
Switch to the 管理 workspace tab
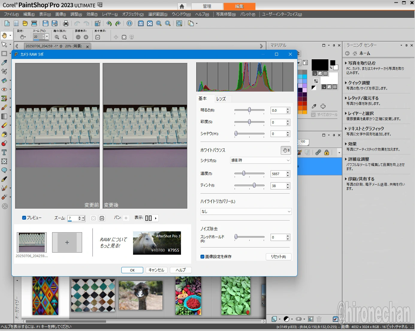pos(207,6)
